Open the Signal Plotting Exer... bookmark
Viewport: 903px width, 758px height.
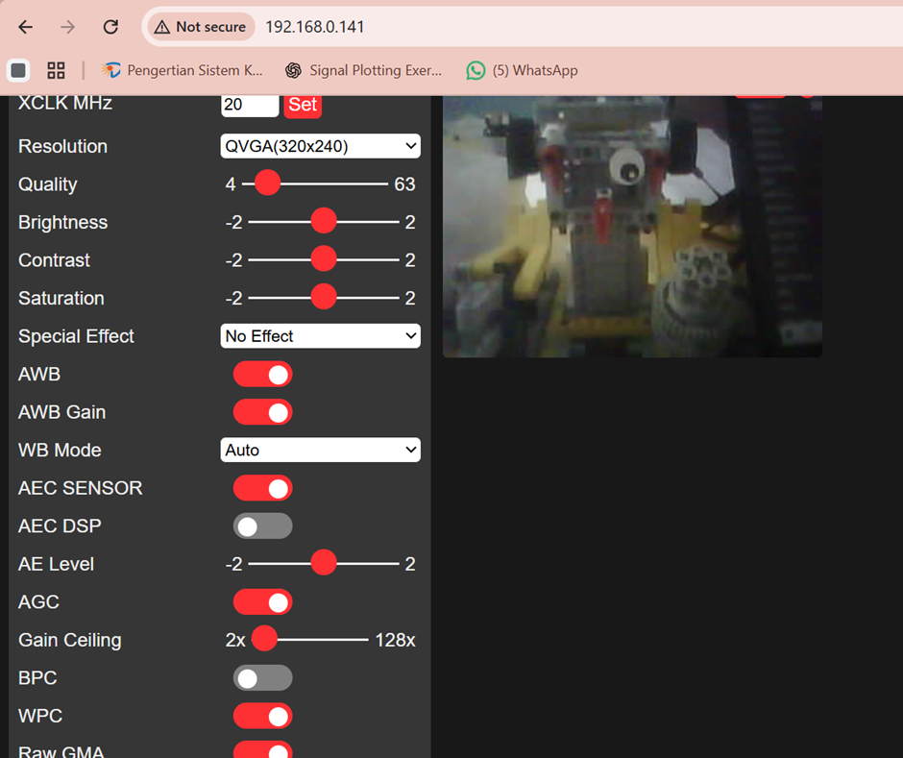point(363,70)
